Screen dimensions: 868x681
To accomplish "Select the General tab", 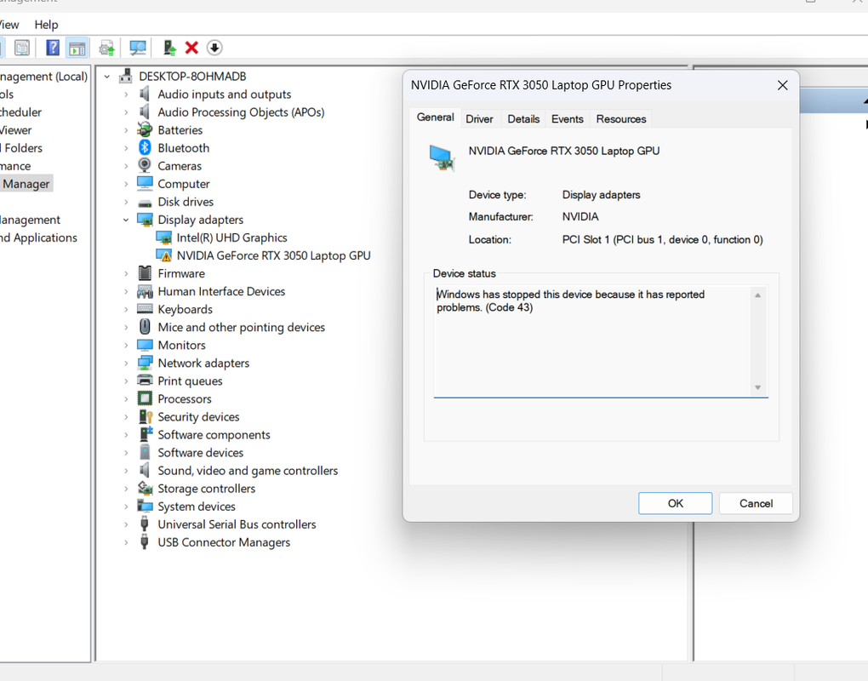I will tap(436, 117).
